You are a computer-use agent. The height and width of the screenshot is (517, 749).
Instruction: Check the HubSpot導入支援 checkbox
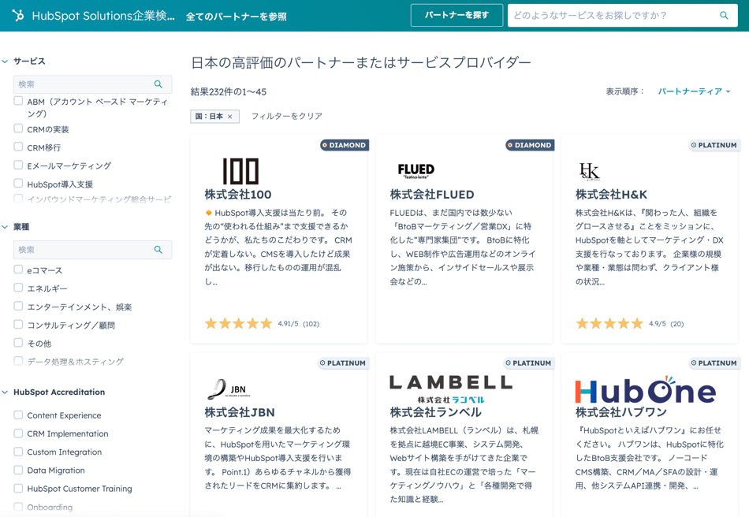[18, 184]
